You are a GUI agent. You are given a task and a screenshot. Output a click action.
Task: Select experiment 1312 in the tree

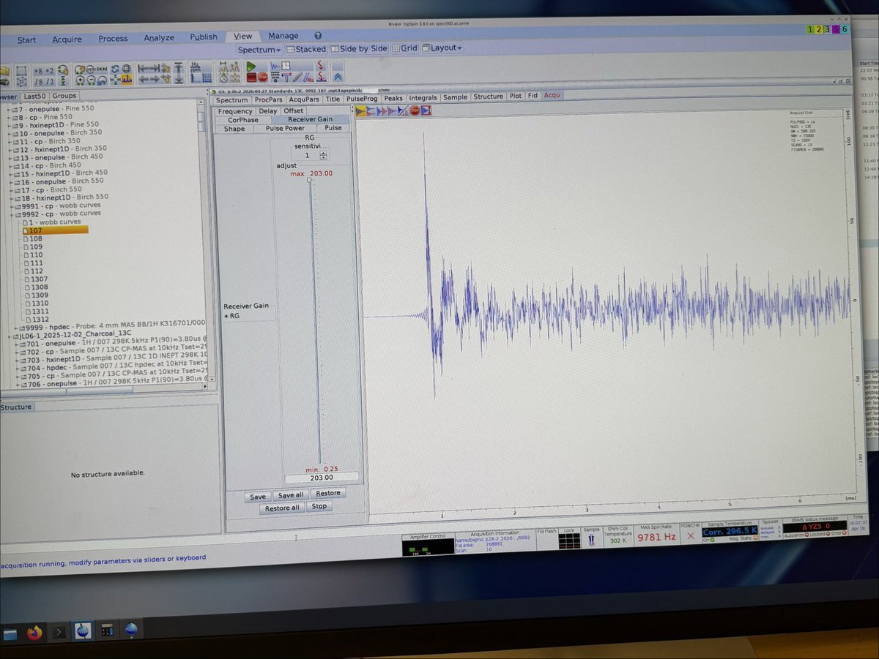click(x=36, y=320)
